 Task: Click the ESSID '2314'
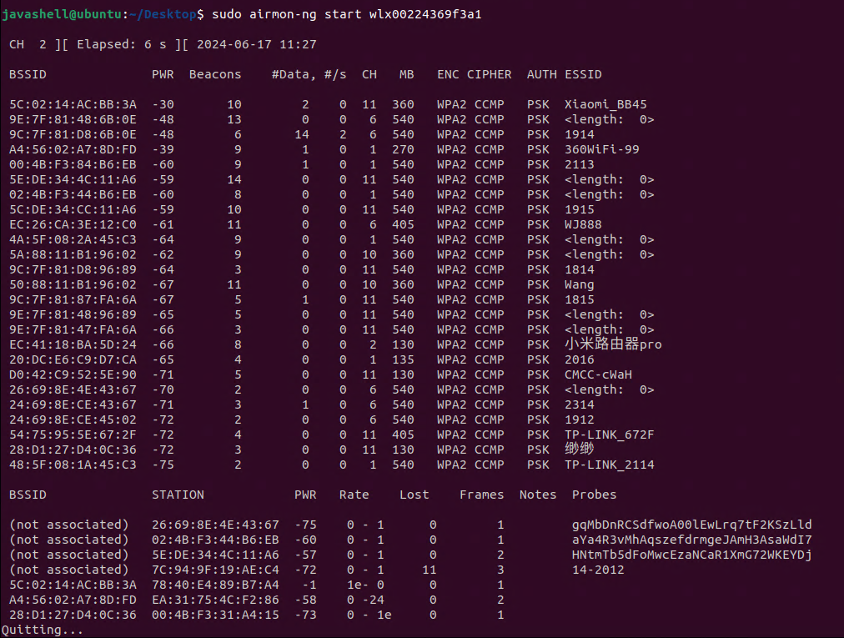click(x=579, y=404)
